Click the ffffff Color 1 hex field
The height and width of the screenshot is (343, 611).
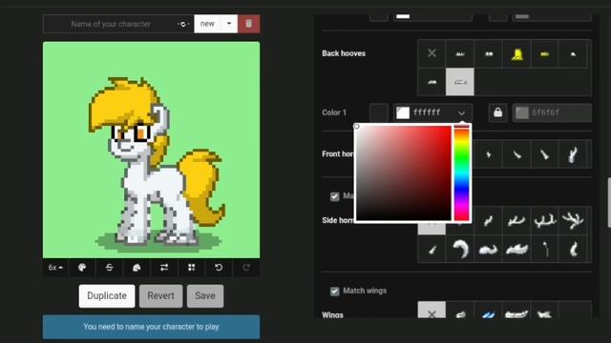(432, 112)
